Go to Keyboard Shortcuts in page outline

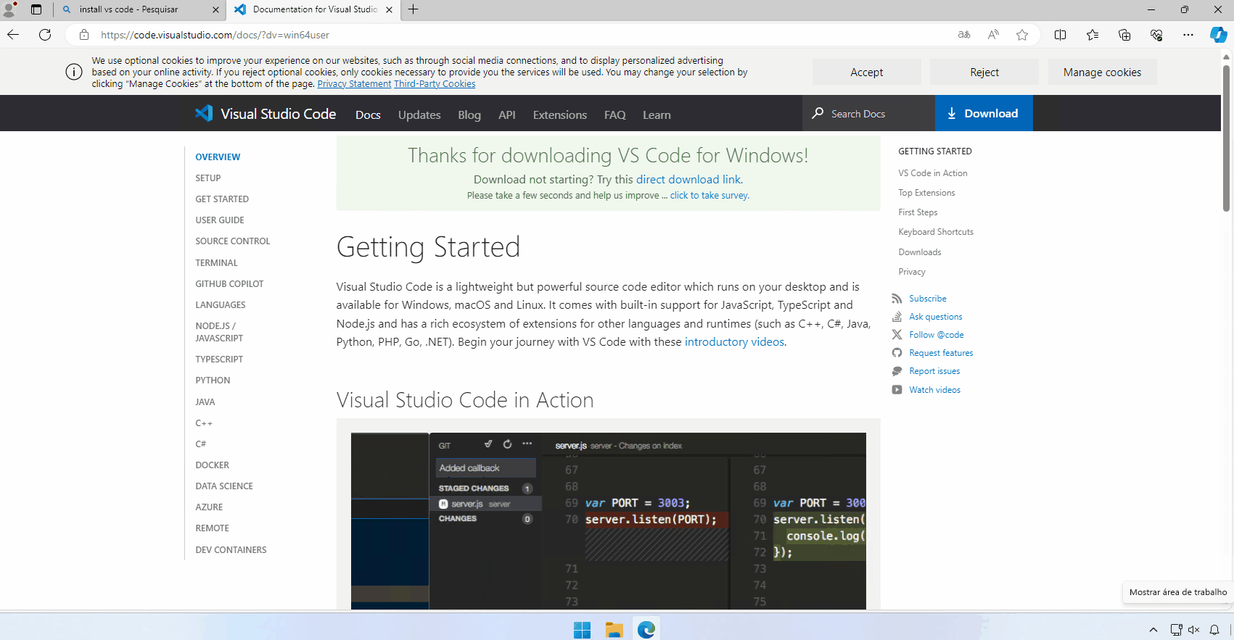coord(936,232)
